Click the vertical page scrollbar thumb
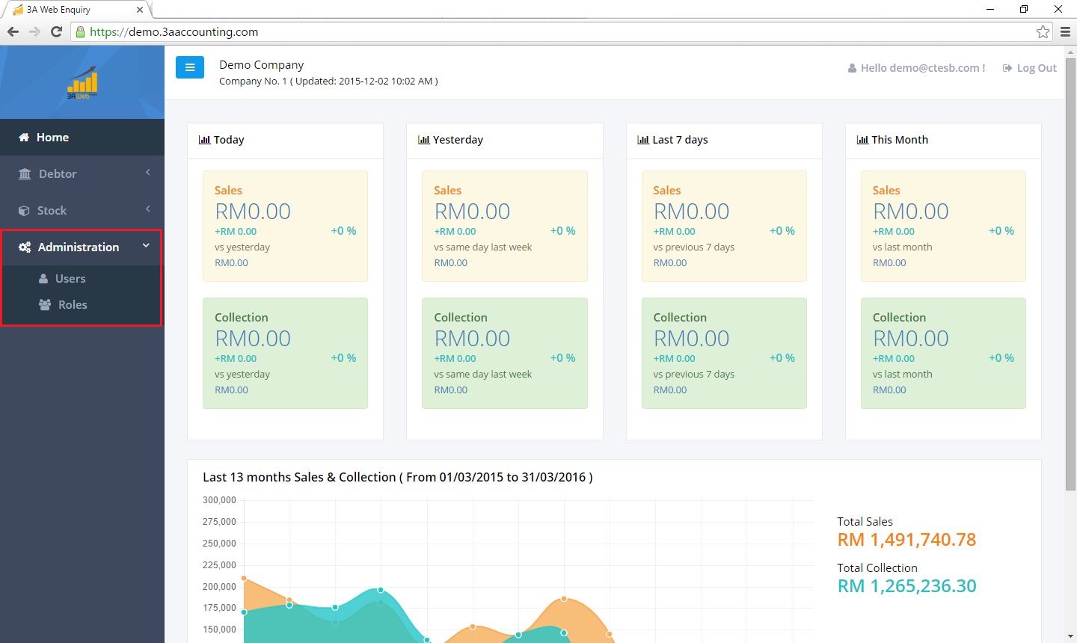The height and width of the screenshot is (643, 1077). [x=1070, y=274]
